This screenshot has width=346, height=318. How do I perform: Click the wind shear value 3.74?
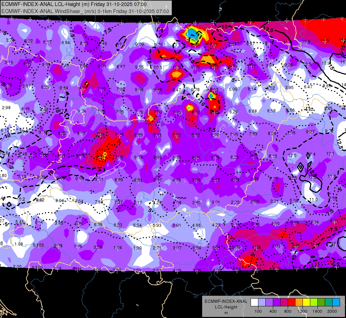[x=10, y=40]
